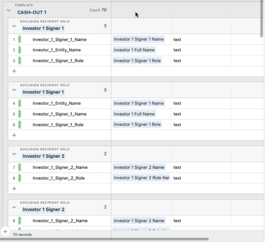Open 'Investor 1 Full Name' chip in row 5
This screenshot has height=246, width=269.
[134, 114]
